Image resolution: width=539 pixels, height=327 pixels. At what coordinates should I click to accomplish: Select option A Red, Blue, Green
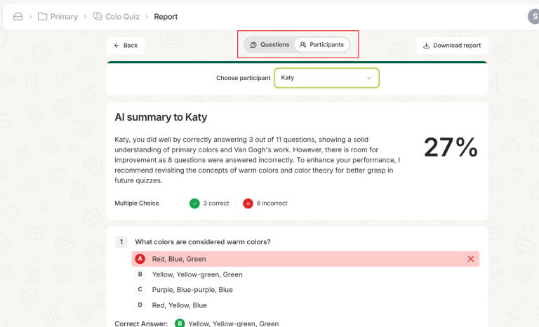click(x=179, y=259)
